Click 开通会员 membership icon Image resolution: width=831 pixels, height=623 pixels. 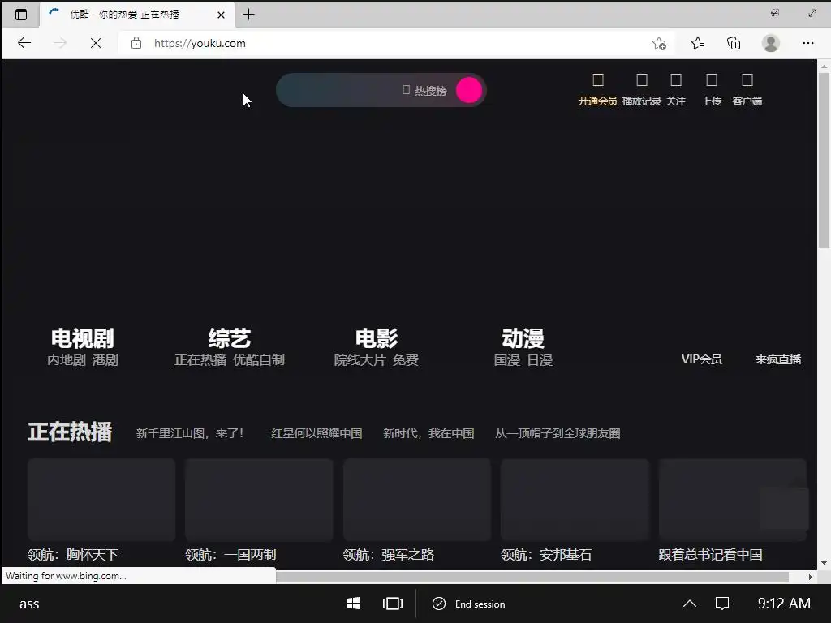598,80
